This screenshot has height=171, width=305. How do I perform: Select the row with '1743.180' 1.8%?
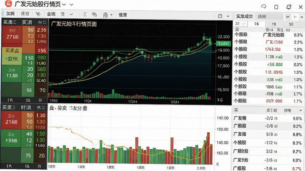pyautogui.click(x=269, y=49)
